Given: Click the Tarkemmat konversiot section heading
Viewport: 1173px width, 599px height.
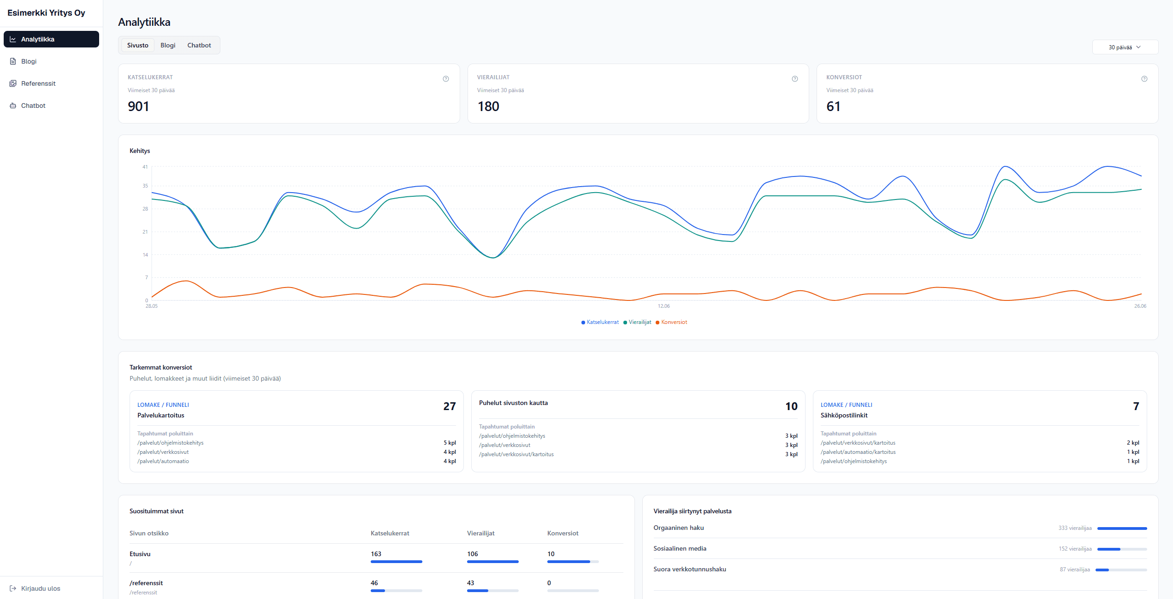Looking at the screenshot, I should [x=161, y=367].
